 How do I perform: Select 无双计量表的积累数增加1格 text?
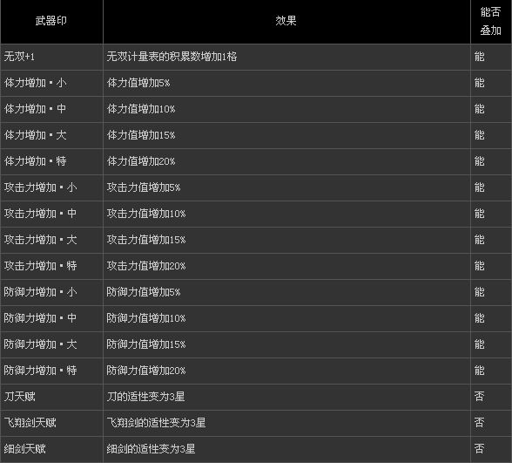pos(172,57)
